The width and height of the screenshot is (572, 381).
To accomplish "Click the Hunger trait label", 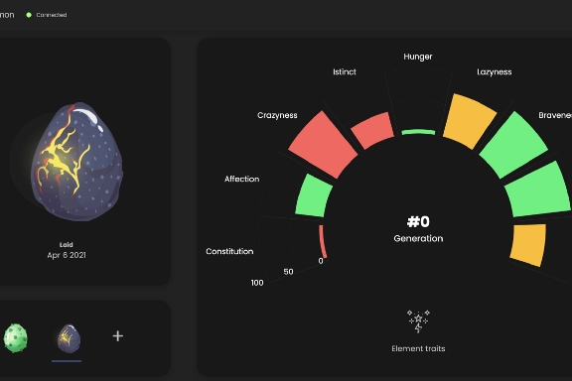I will 418,57.
